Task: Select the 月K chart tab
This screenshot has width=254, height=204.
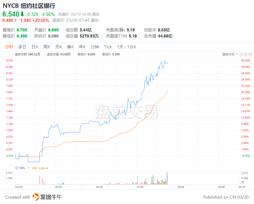Action: (59, 47)
